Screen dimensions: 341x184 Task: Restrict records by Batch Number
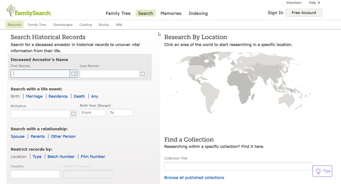click(x=61, y=156)
